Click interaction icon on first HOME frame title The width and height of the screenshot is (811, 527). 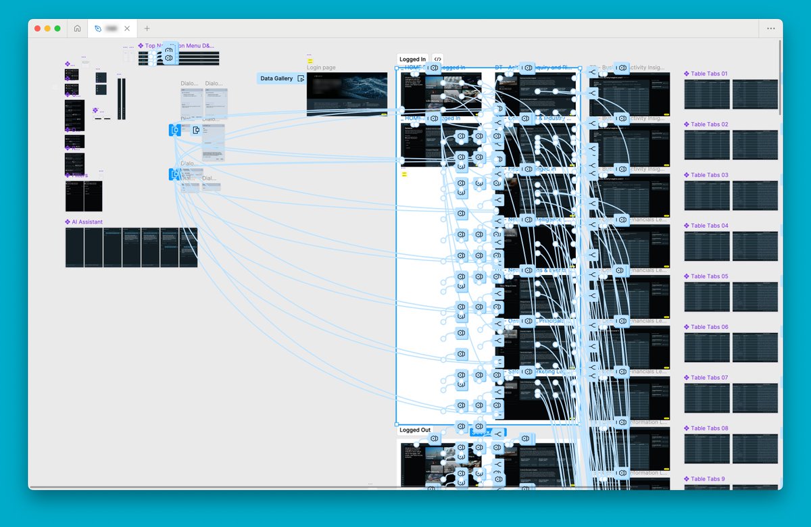[x=435, y=68]
